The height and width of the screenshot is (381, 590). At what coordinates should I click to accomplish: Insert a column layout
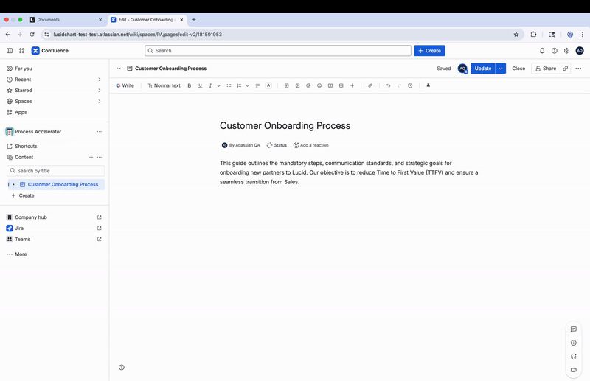pos(330,85)
